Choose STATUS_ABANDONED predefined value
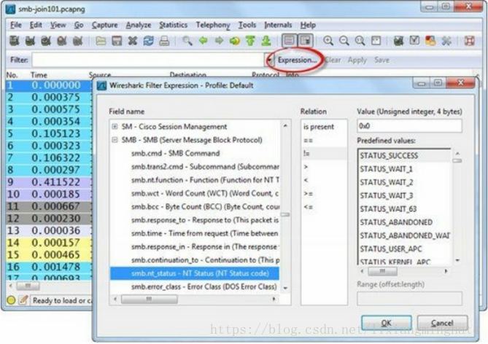 point(404,222)
